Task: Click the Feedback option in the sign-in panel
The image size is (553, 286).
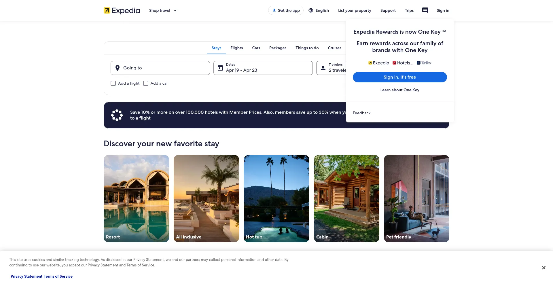Action: (x=362, y=113)
